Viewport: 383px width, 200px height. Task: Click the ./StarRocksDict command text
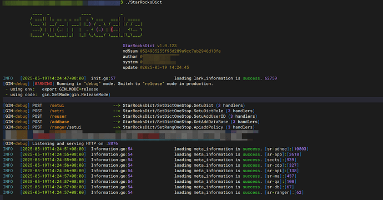[144, 2]
